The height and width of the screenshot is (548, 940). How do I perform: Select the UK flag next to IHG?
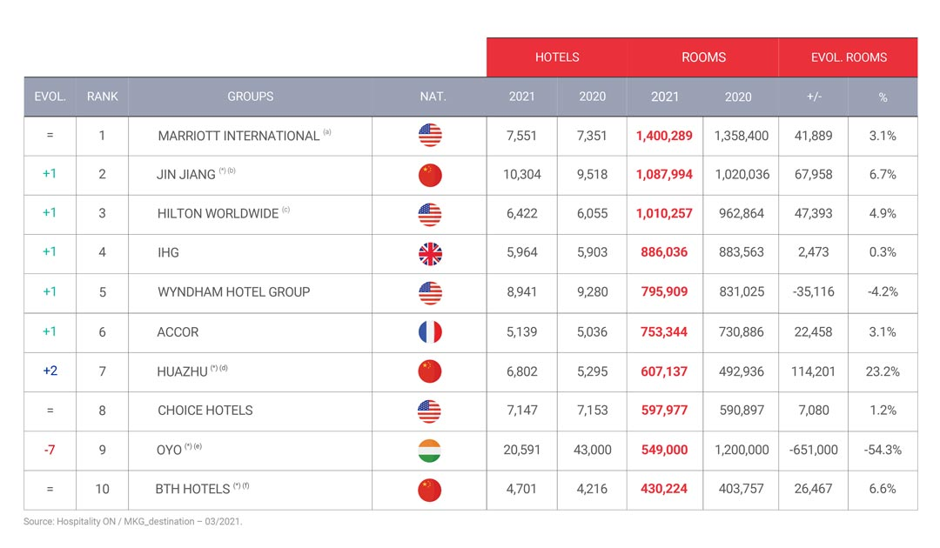click(430, 253)
